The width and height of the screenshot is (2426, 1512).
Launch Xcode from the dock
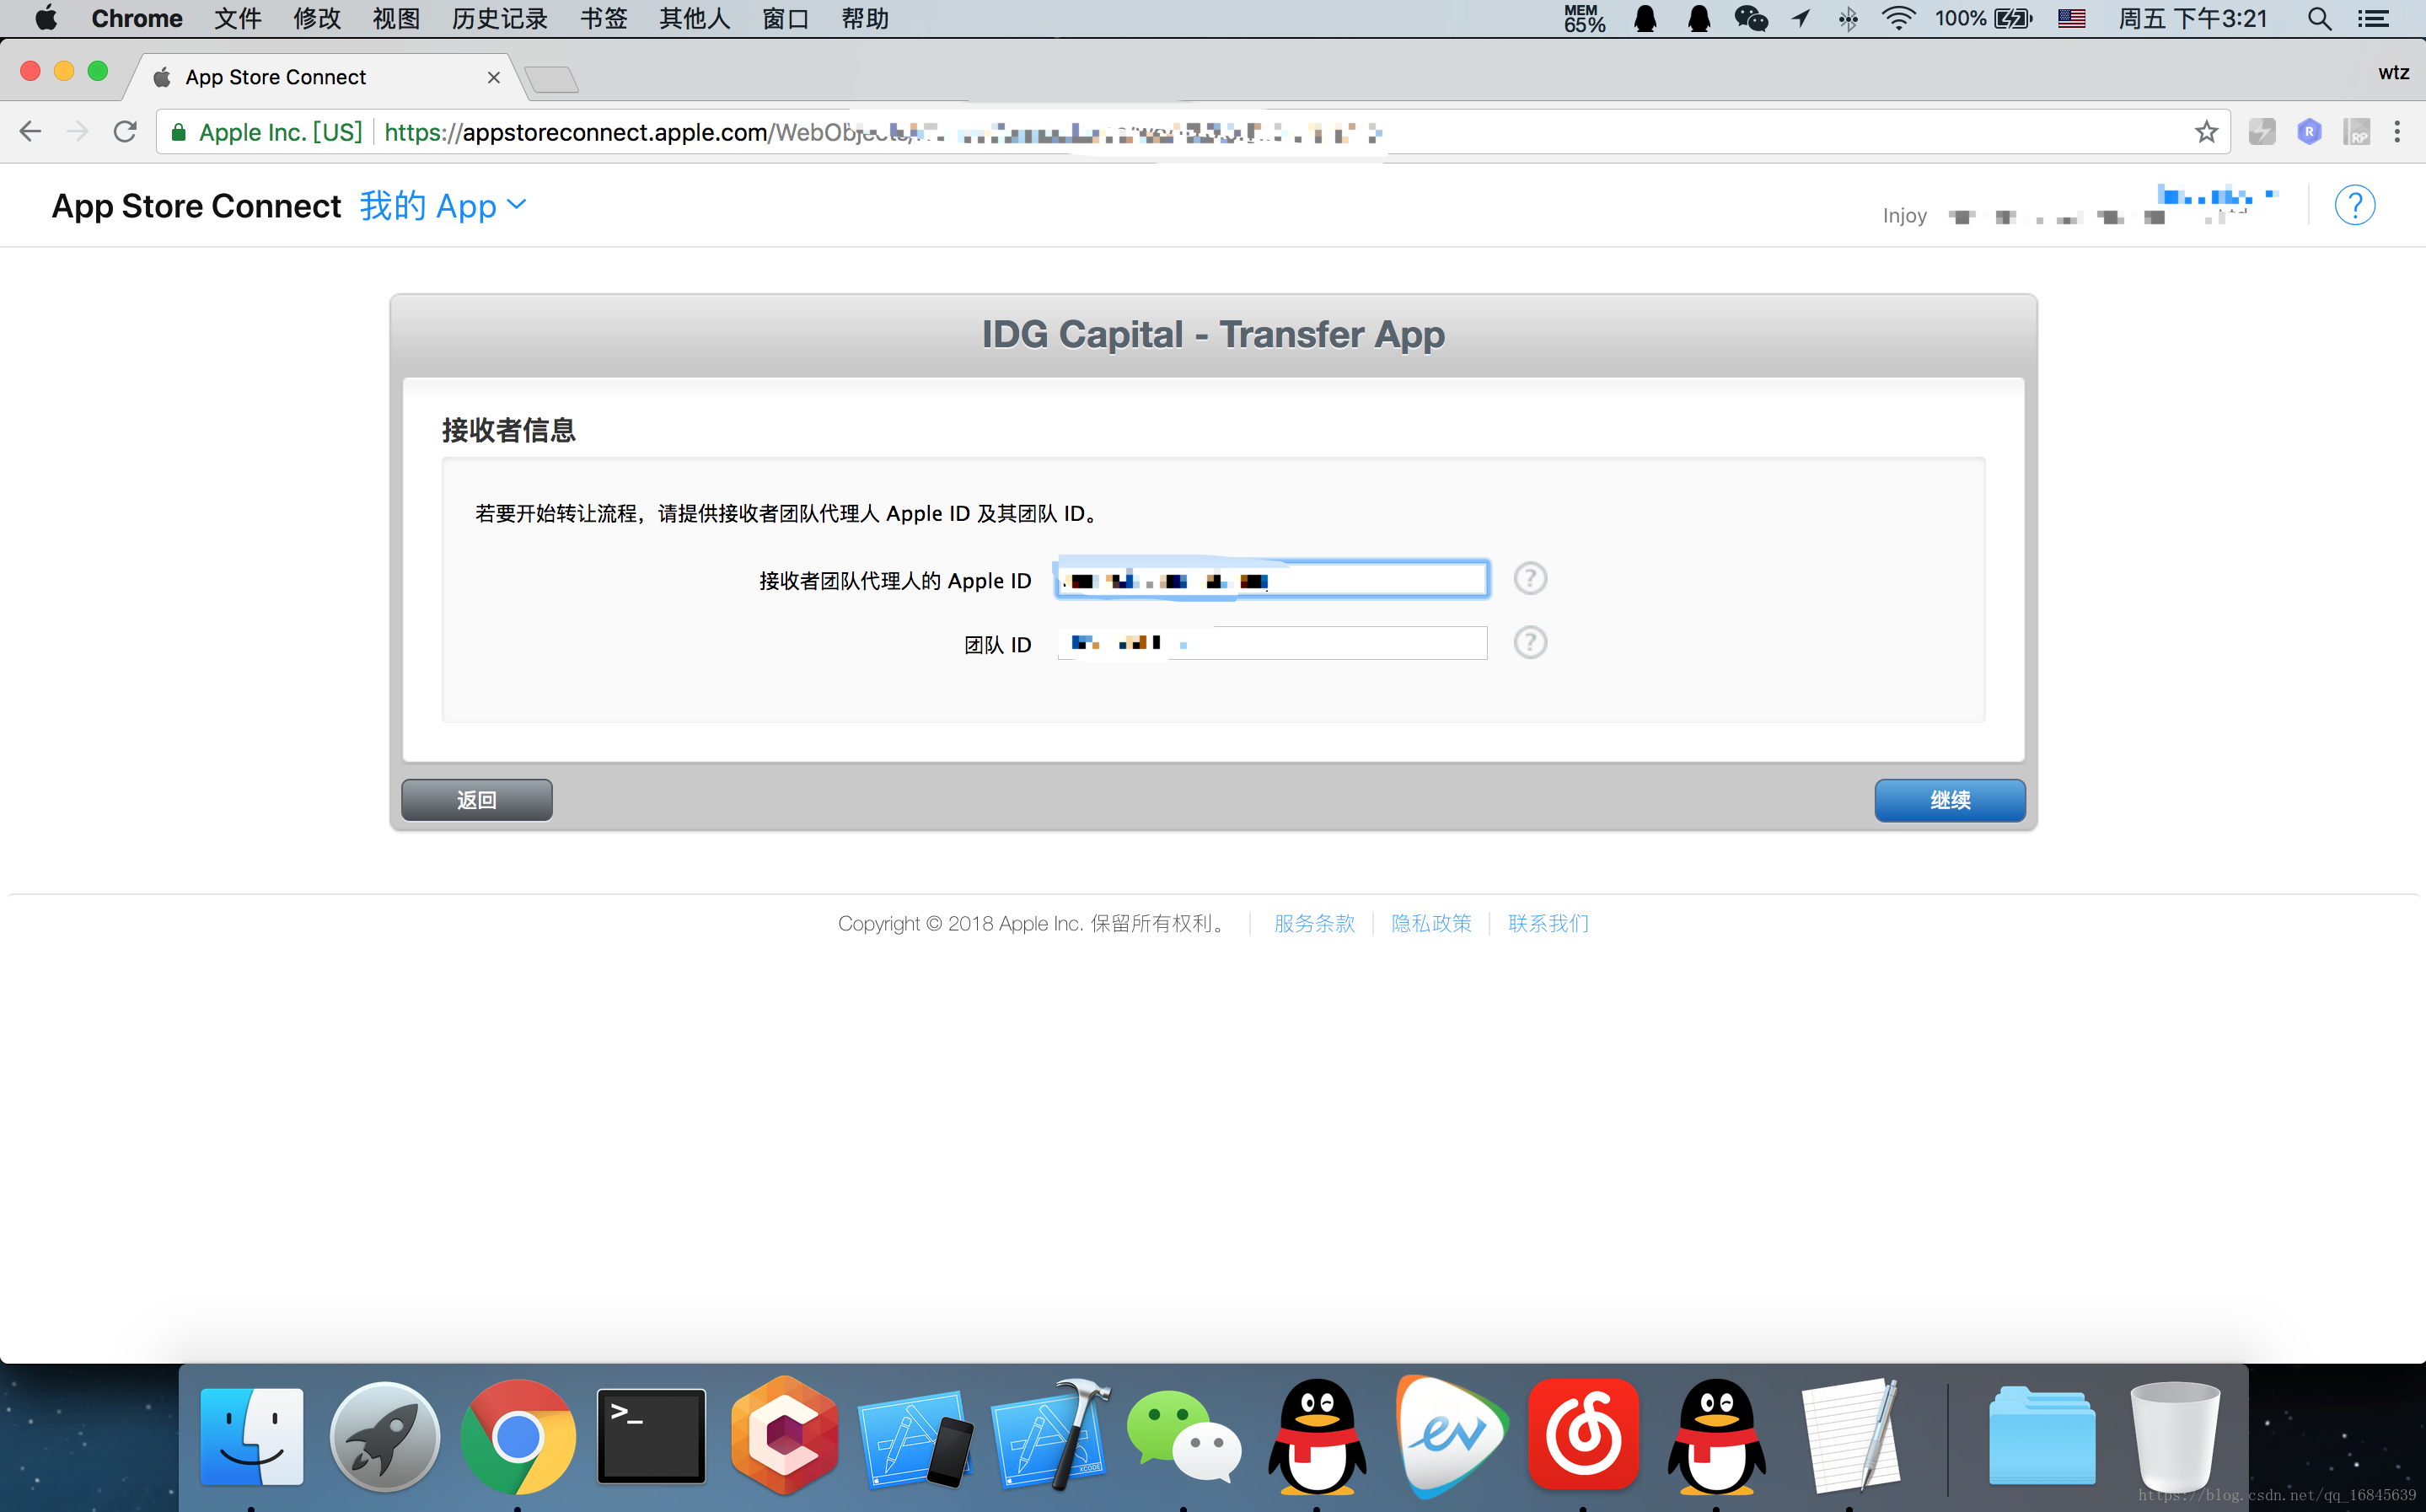(x=1047, y=1437)
